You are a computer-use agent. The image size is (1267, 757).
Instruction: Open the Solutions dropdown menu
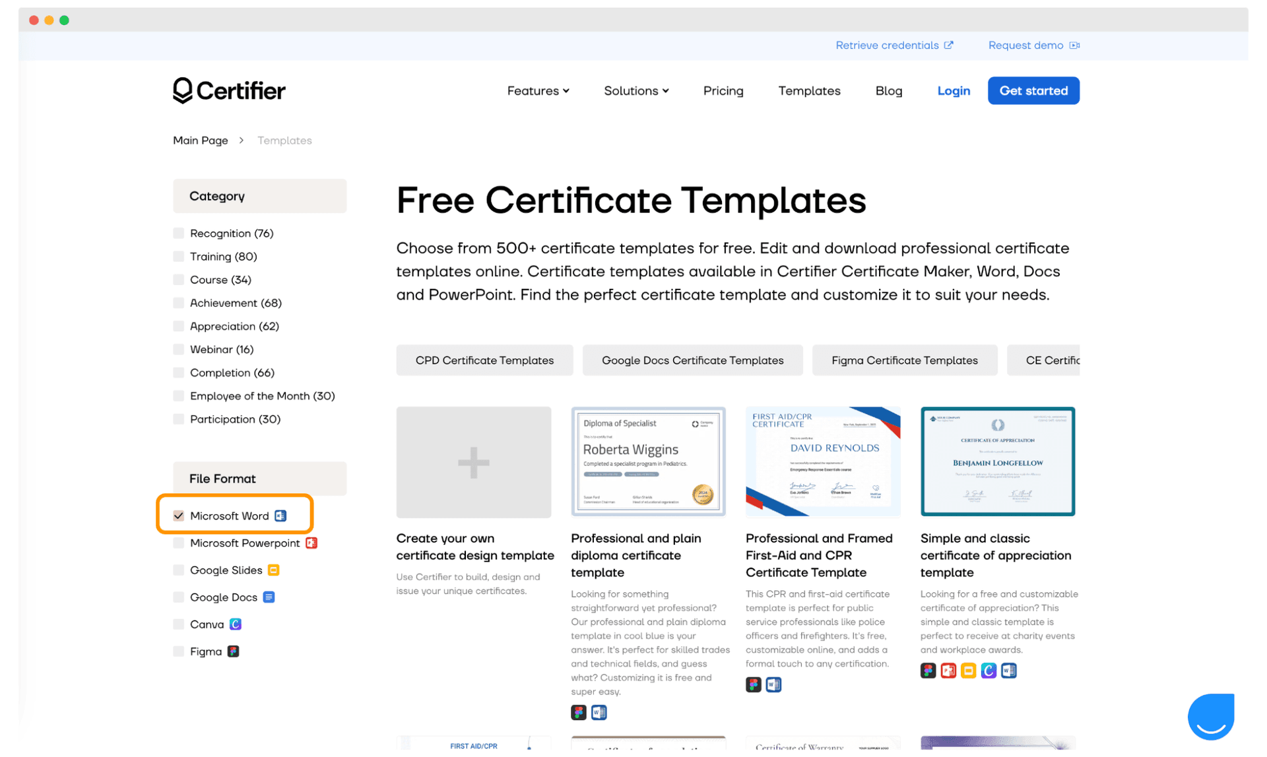[636, 91]
